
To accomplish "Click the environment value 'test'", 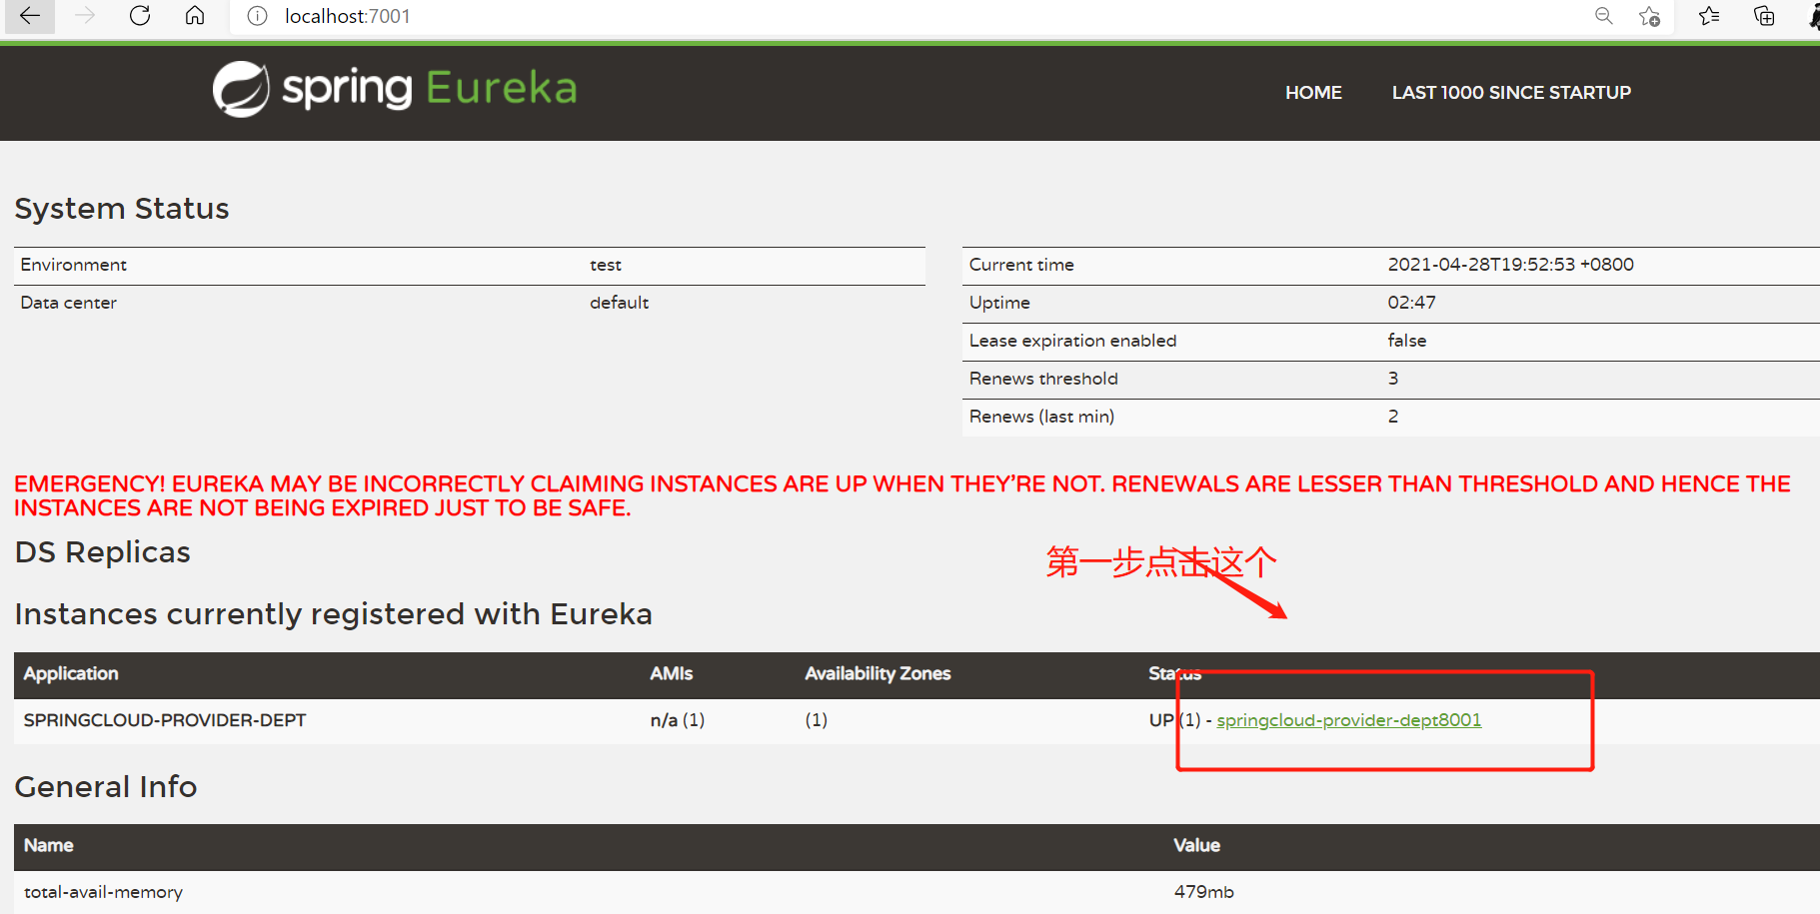I will (606, 265).
